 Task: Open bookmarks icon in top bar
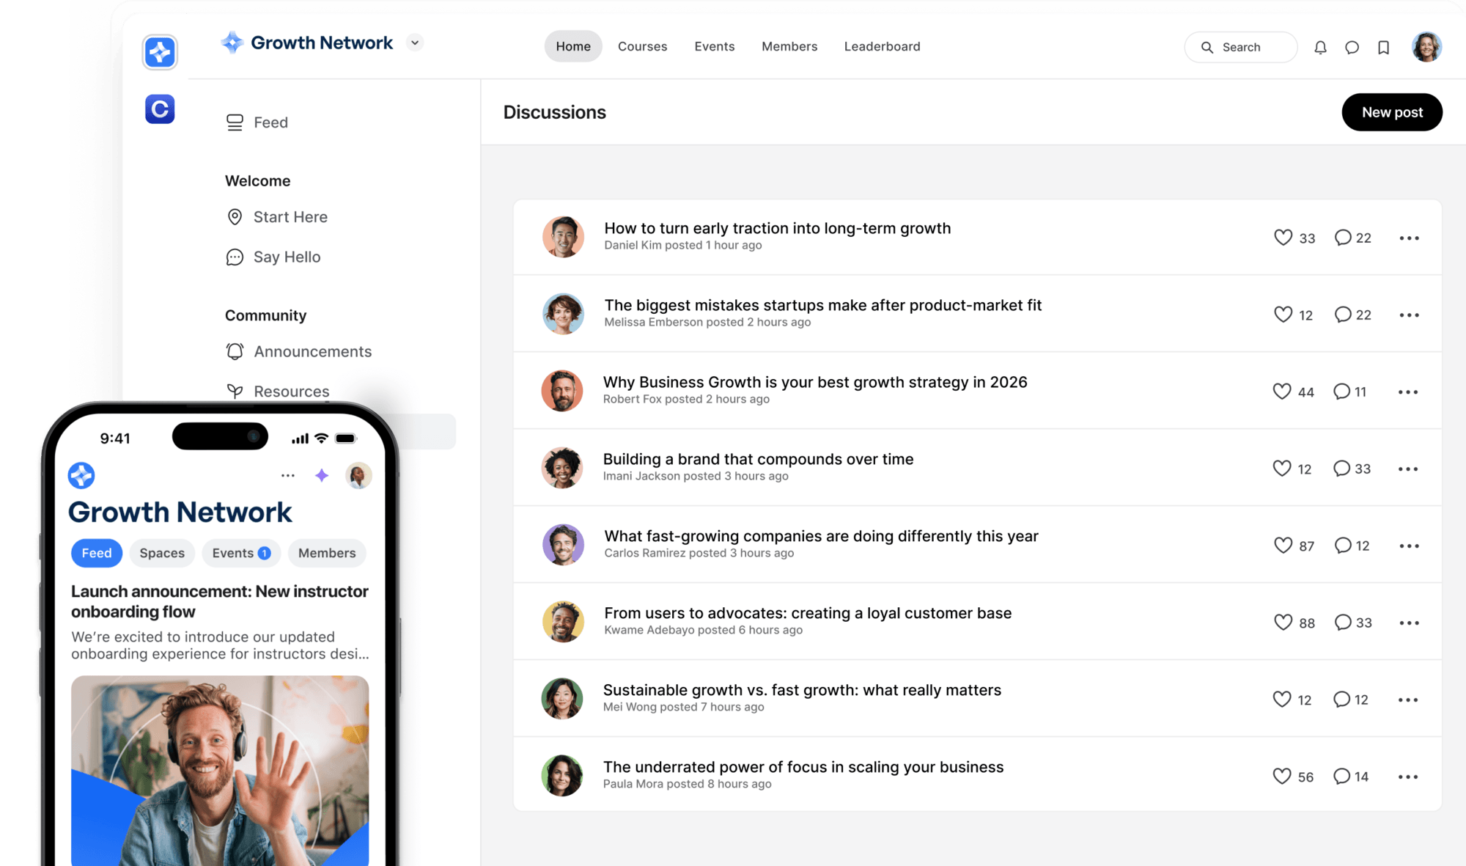click(x=1384, y=48)
